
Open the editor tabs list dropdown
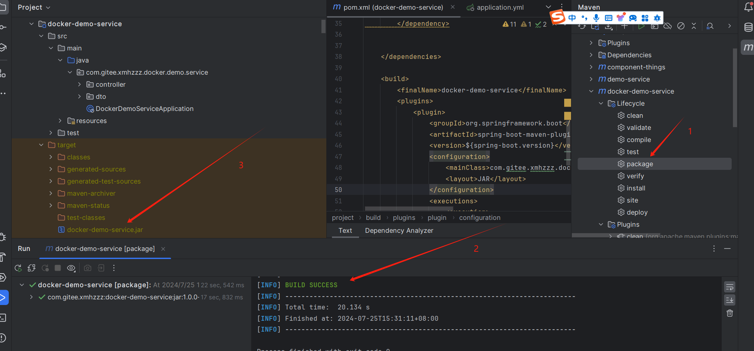click(x=548, y=7)
